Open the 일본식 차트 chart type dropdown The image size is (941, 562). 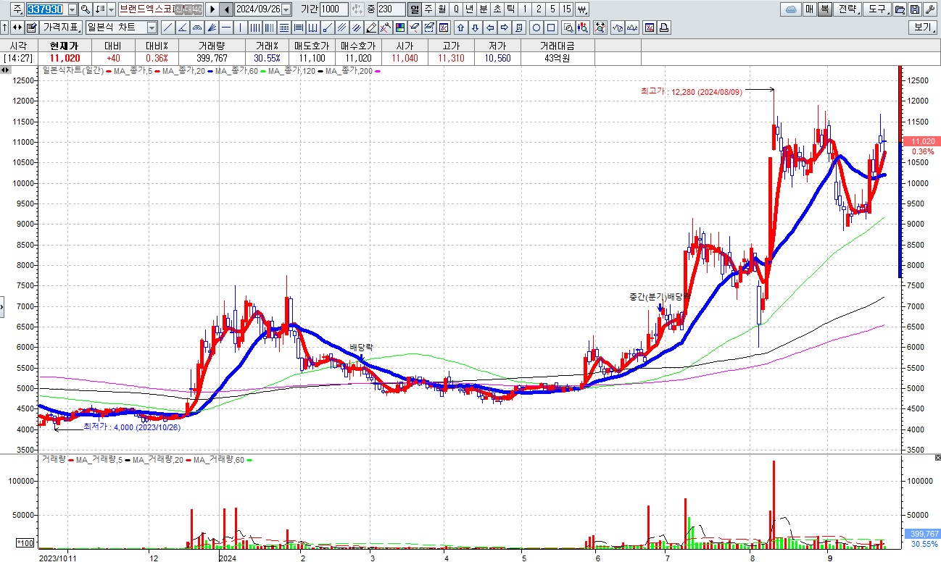[152, 28]
